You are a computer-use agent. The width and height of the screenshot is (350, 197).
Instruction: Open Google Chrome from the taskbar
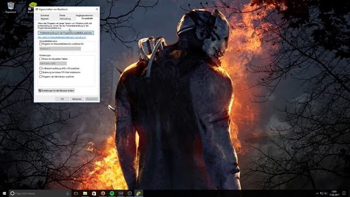tap(103, 193)
